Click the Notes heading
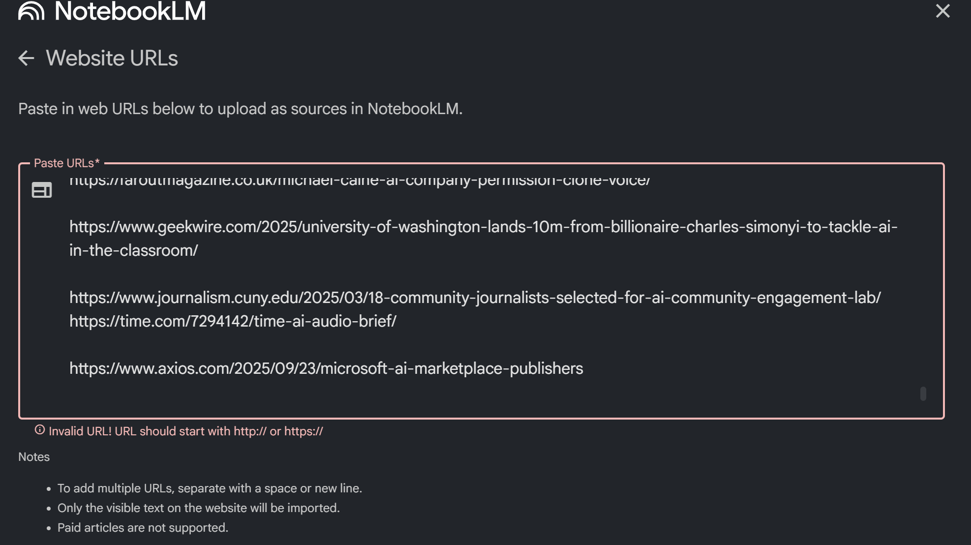Viewport: 971px width, 545px height. pos(34,457)
